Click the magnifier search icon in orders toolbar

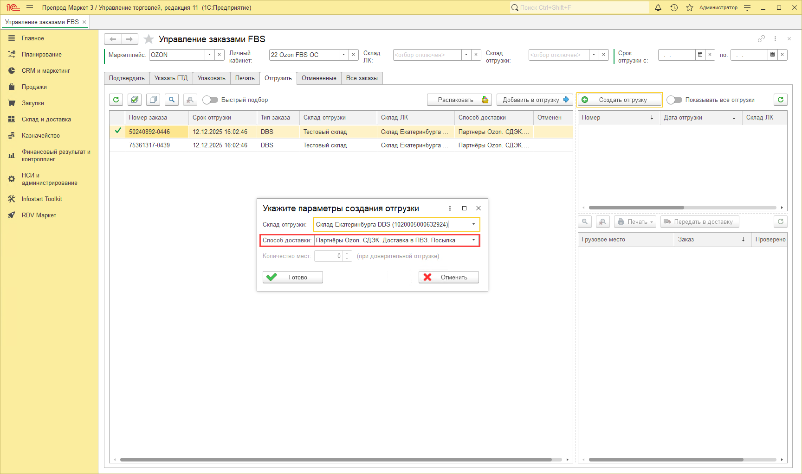[x=172, y=100]
